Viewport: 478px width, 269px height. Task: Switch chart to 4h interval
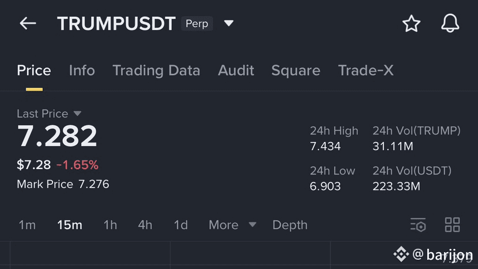point(145,225)
